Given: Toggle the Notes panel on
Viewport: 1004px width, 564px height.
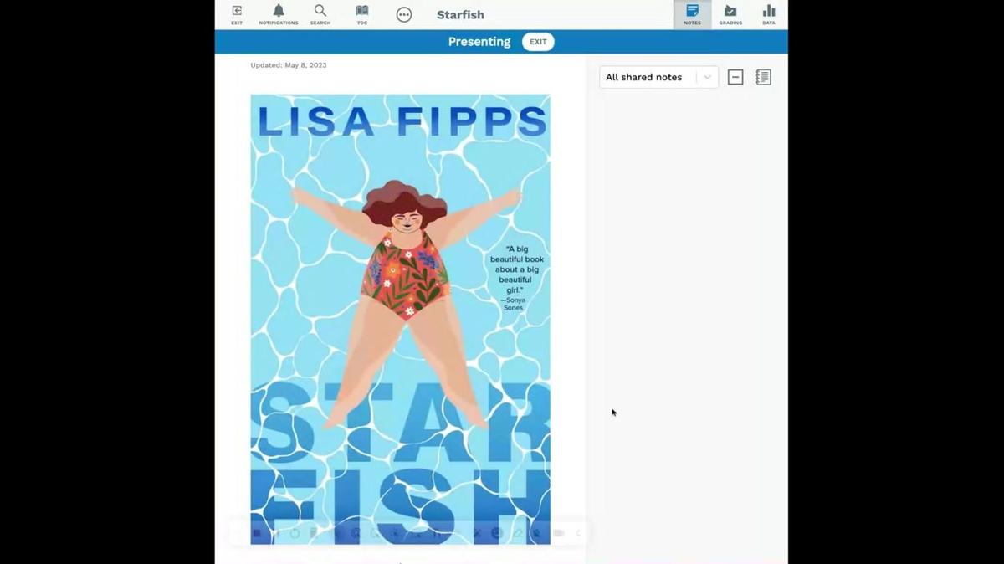Looking at the screenshot, I should 692,13.
